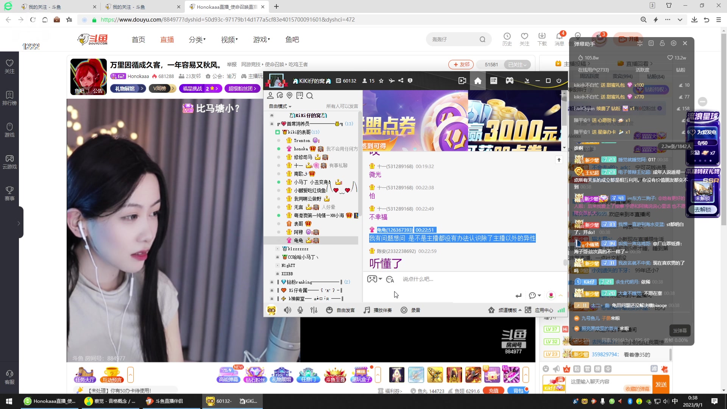The height and width of the screenshot is (409, 727).
Task: Expand the left sidebar arrow handle
Action: (19, 223)
